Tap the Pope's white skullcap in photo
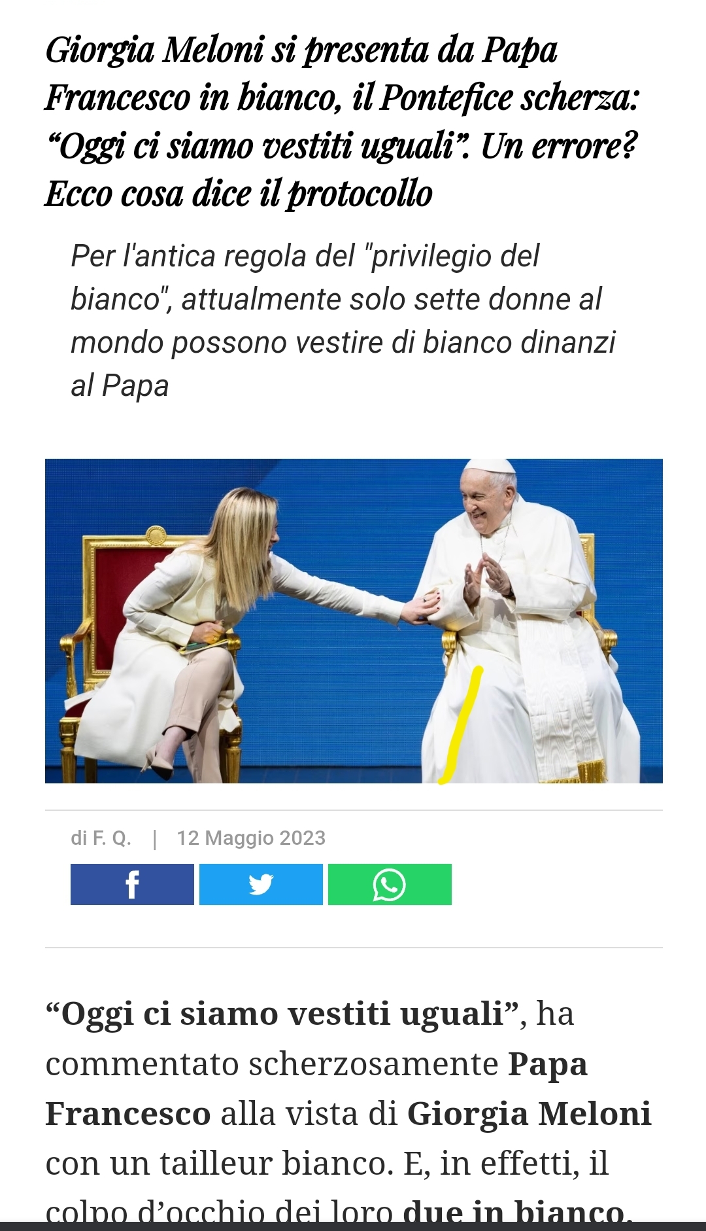 click(489, 467)
